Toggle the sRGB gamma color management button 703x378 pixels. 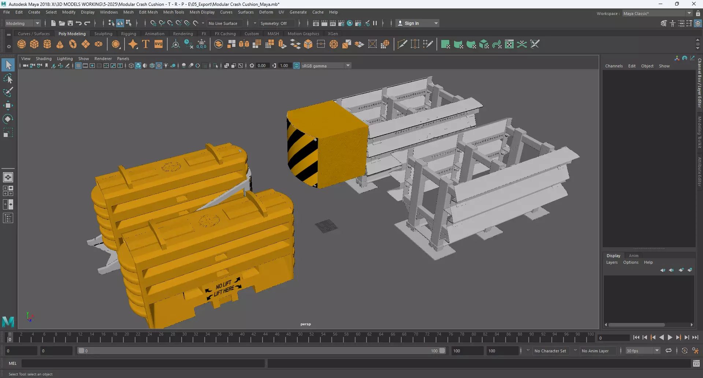point(297,66)
